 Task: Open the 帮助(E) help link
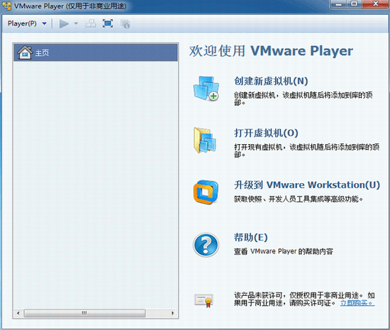(251, 237)
